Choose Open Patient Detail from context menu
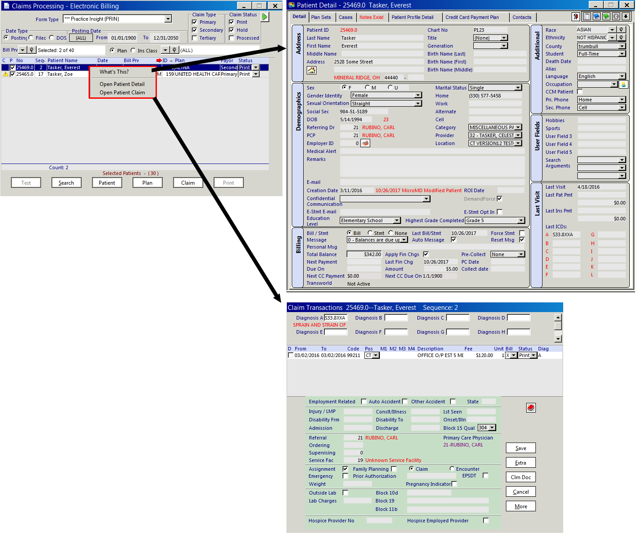Screen dimensions: 639x536 point(122,84)
